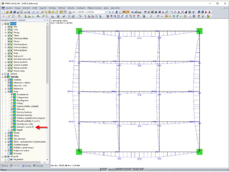Screen dimensions: 229x172
Task: Close the Navigátor projektu panel
Action: coord(48,20)
